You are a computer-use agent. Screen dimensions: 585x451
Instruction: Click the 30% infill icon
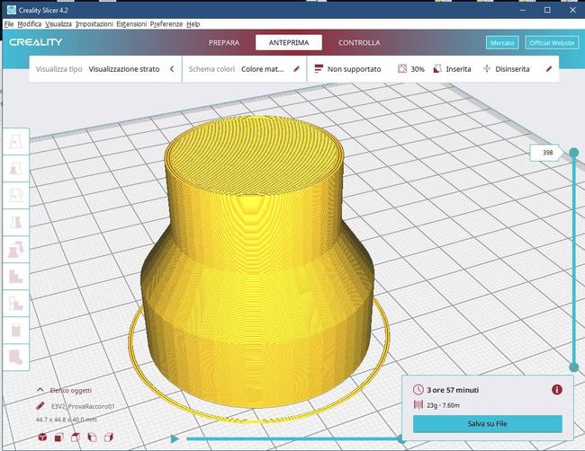pos(403,68)
